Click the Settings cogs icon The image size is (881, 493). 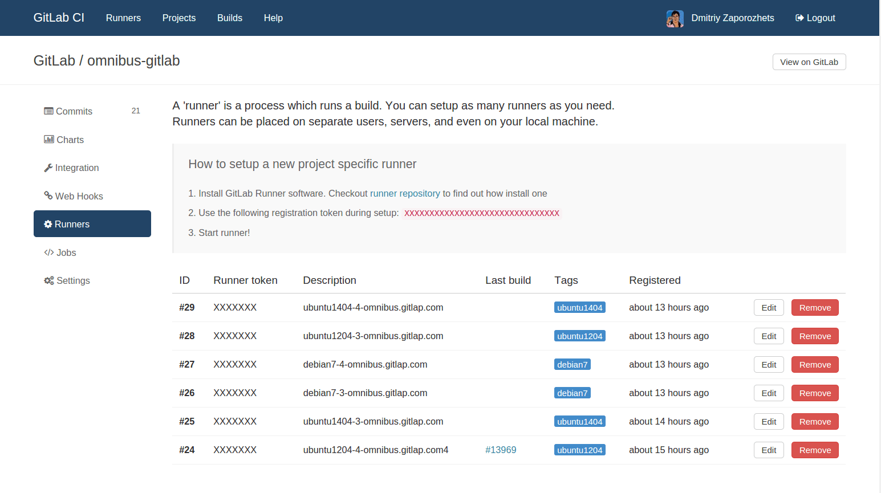coord(49,280)
